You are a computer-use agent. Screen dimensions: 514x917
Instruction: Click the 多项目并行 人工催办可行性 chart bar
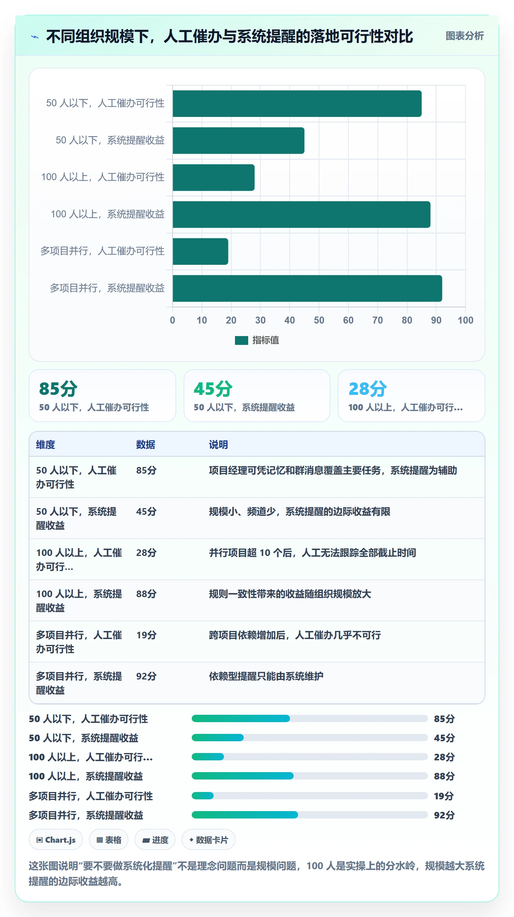coord(200,251)
